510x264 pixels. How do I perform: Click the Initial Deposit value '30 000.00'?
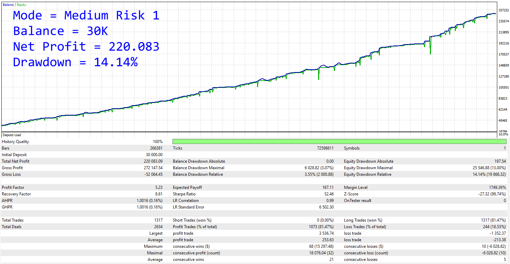pyautogui.click(x=154, y=155)
